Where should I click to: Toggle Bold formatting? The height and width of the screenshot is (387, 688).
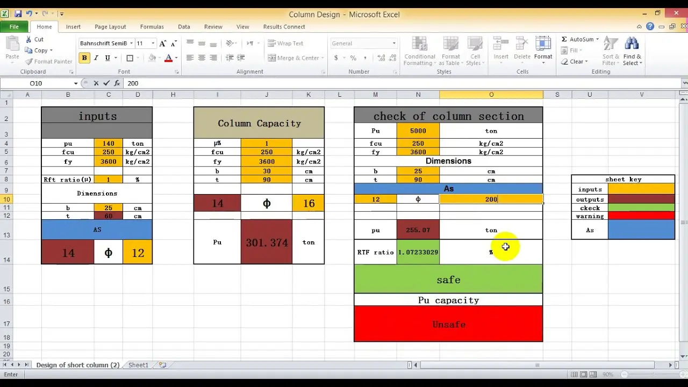84,58
